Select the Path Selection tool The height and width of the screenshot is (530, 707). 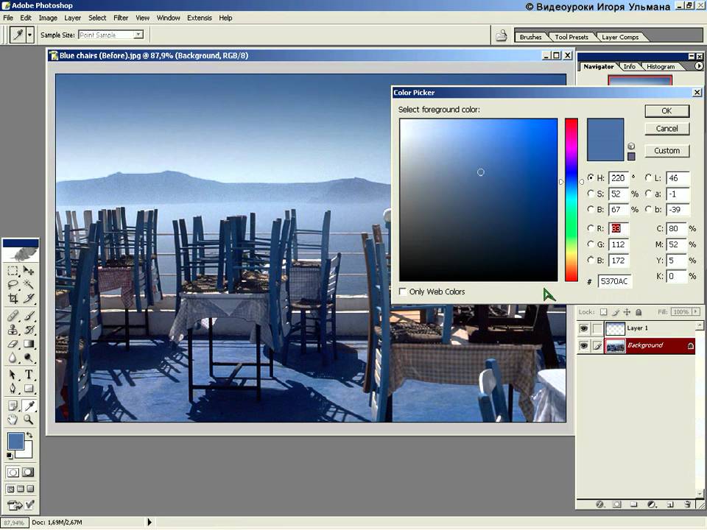13,375
